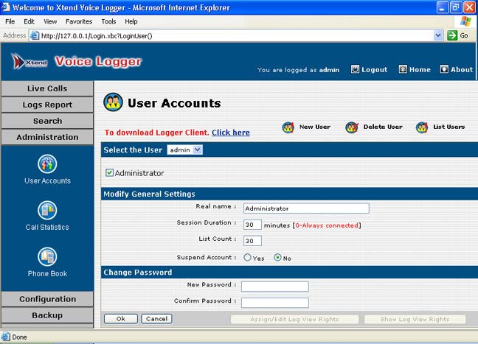Viewport: 478px width, 344px height.
Task: Click the List Users label
Action: pos(449,127)
